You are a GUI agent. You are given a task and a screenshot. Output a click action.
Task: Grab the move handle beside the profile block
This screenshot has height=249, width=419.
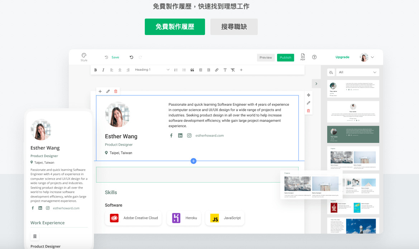point(309,95)
